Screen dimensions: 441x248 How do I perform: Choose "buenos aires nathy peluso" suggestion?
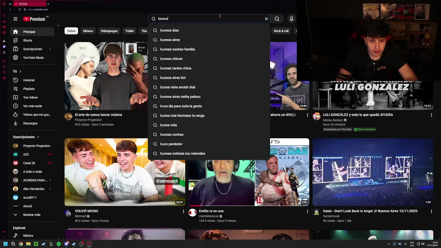pos(209,97)
